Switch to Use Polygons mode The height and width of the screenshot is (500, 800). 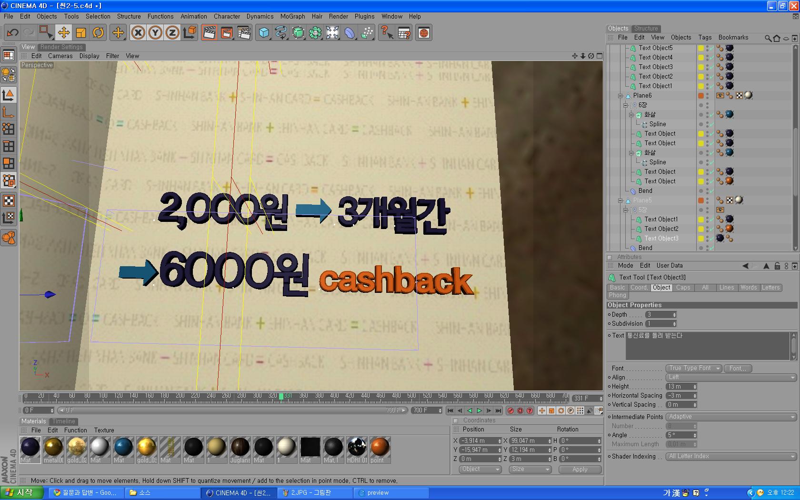coord(9,163)
